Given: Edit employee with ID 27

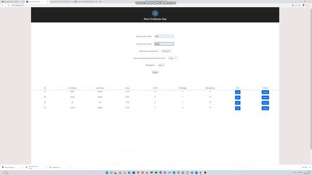Looking at the screenshot, I should click(x=237, y=108).
